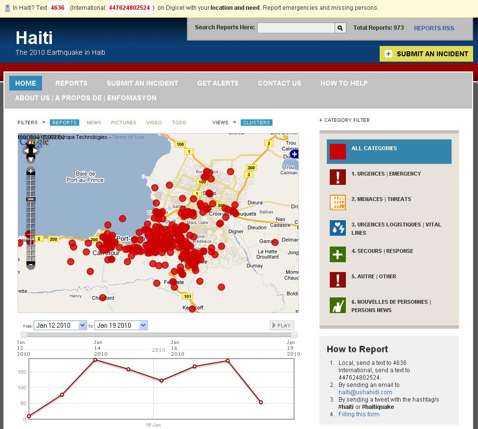Viewport: 478px width, 429px height.
Task: Pan the map right with arrow control
Action: click(x=36, y=151)
